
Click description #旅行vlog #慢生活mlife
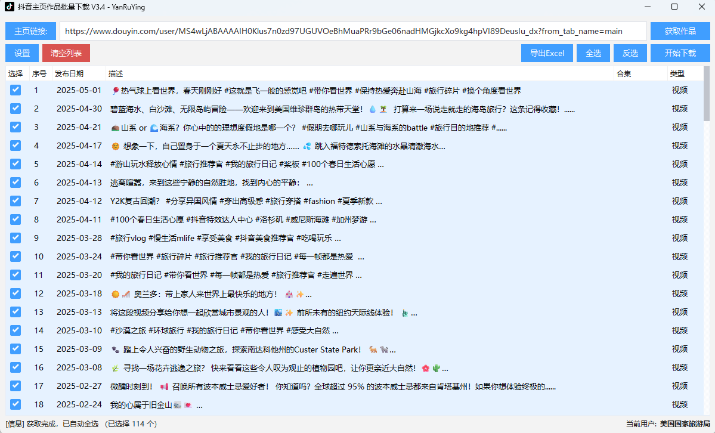click(225, 238)
